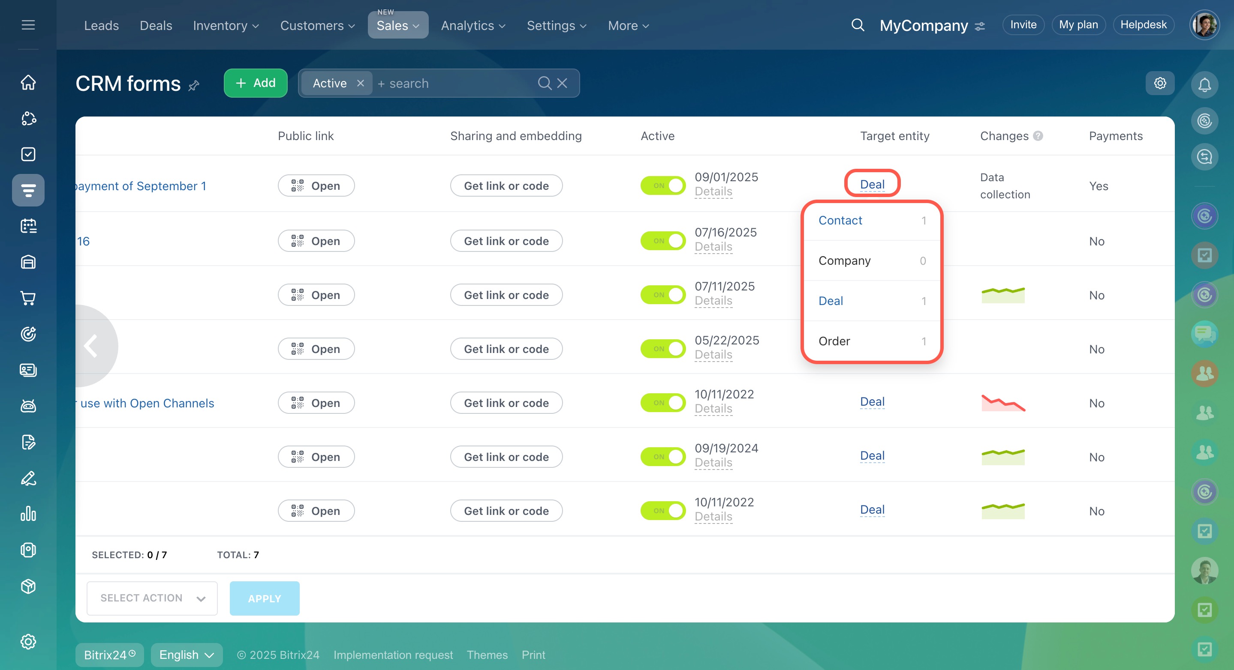Viewport: 1234px width, 670px height.
Task: Pin the CRM forms page title
Action: (x=193, y=86)
